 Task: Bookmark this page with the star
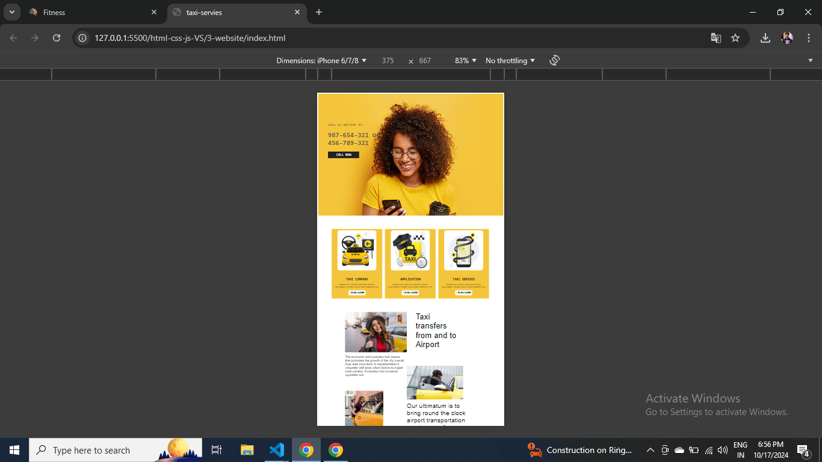pos(735,38)
